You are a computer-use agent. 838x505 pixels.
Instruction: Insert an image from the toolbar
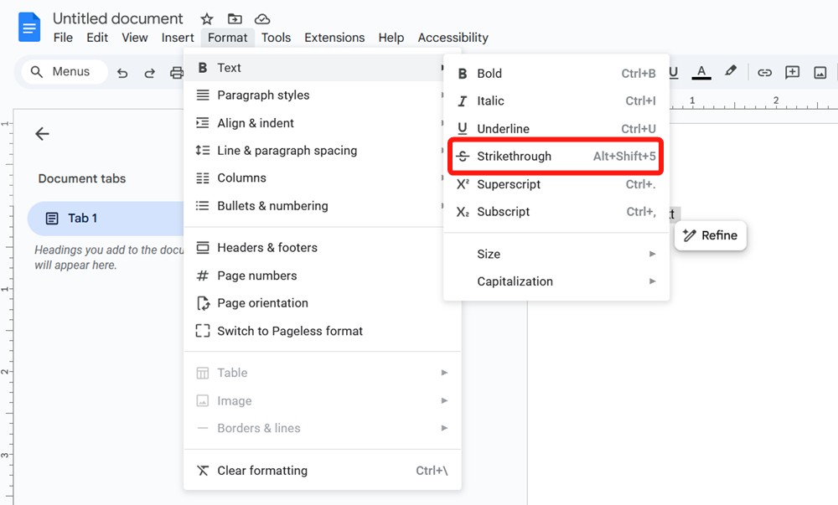(x=820, y=72)
